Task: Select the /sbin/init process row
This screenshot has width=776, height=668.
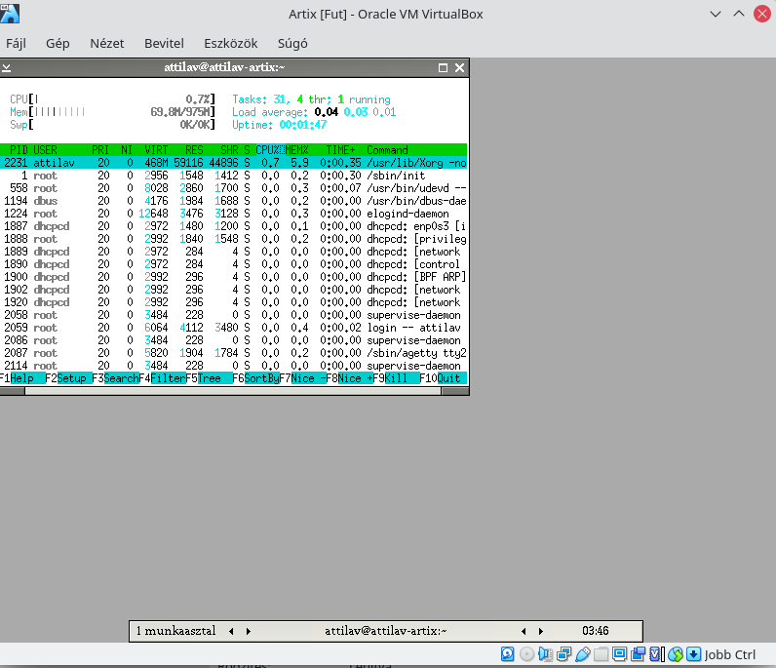Action: coord(234,176)
